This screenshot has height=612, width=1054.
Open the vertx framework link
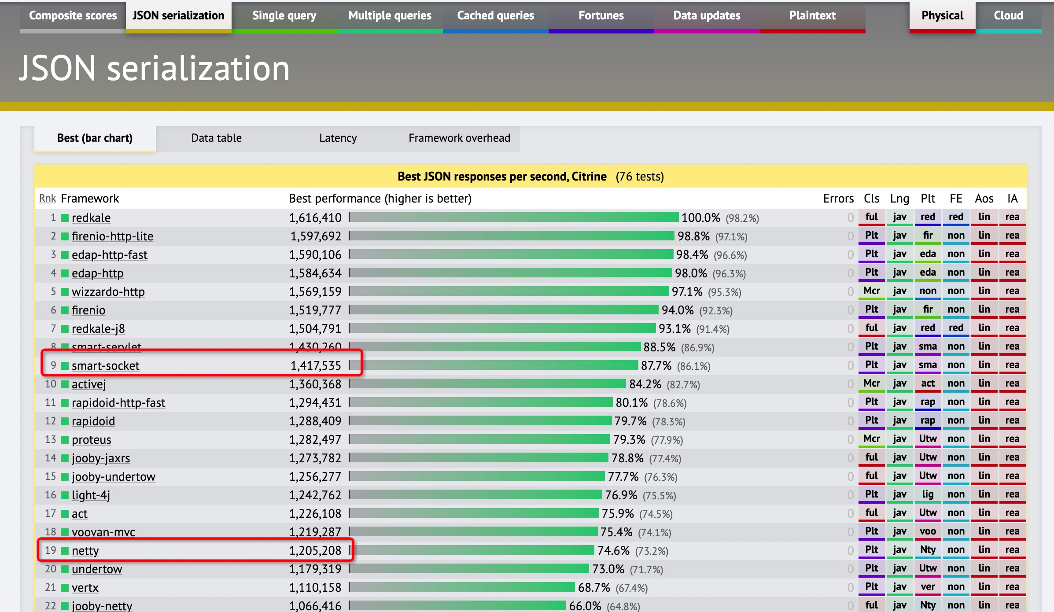[x=85, y=588]
